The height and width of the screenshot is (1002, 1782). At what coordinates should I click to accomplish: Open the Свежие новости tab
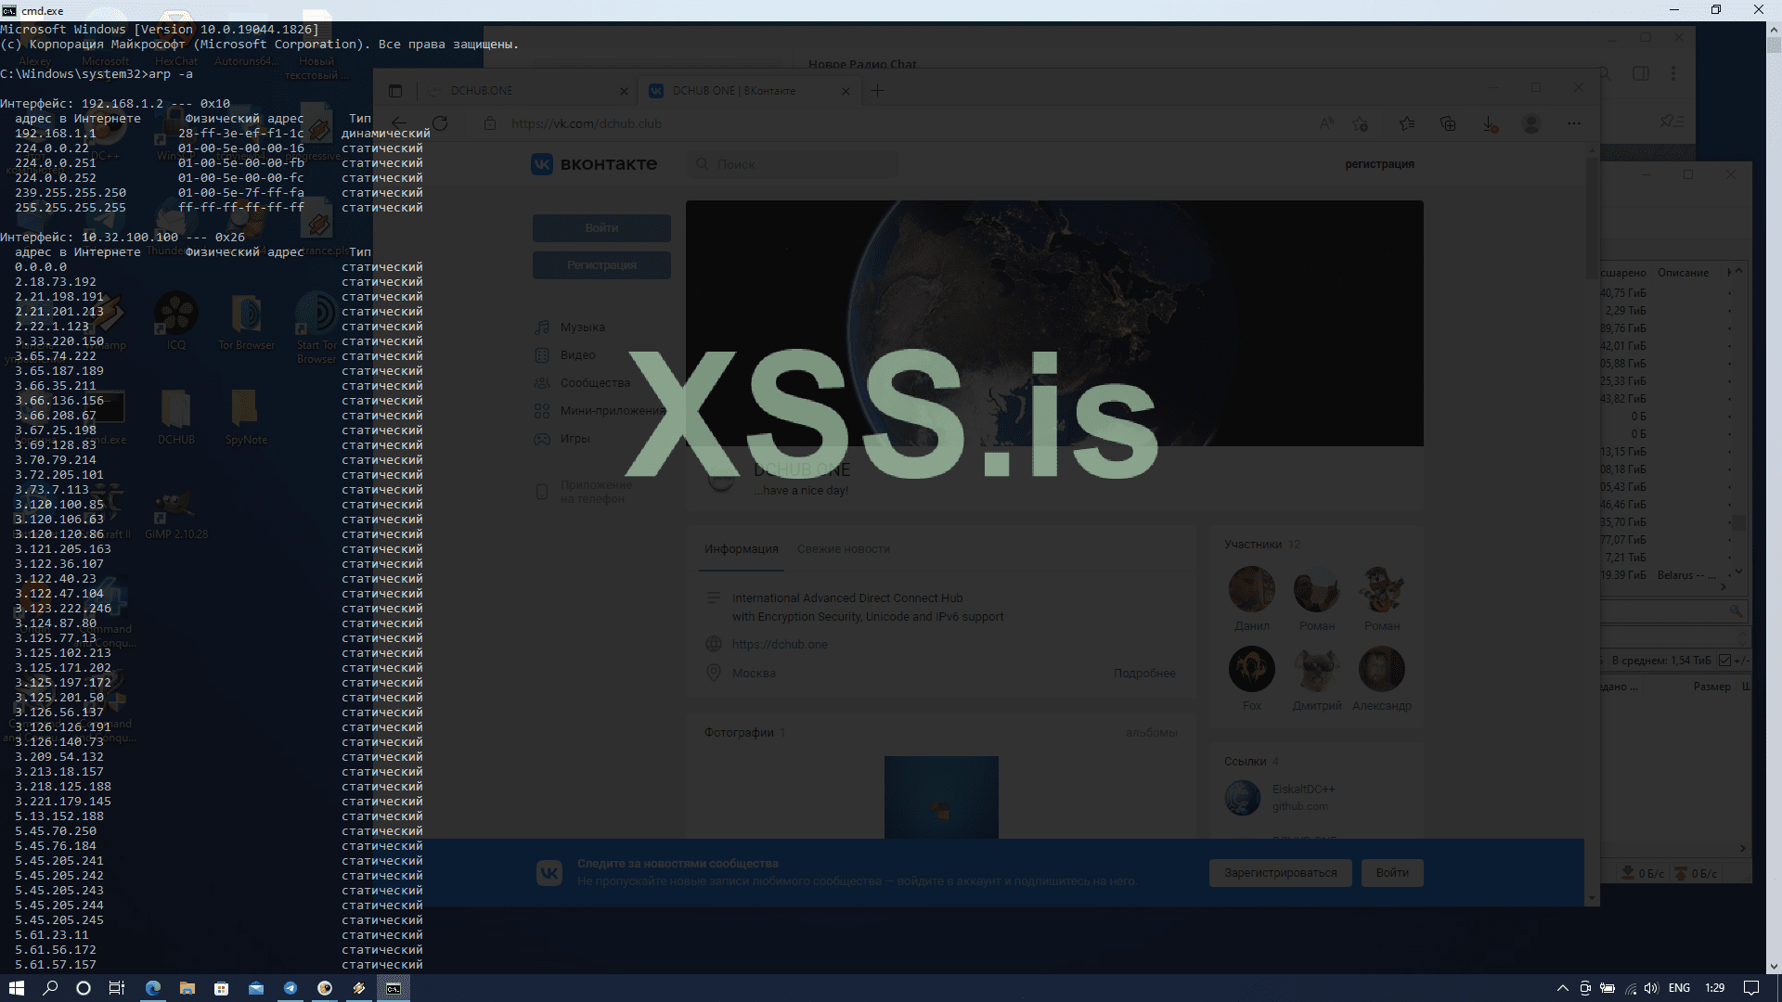pos(843,549)
